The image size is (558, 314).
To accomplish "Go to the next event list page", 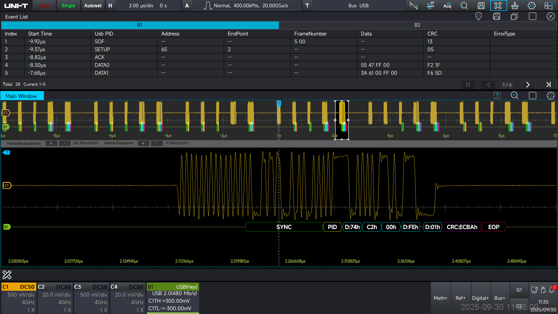I will tap(528, 85).
